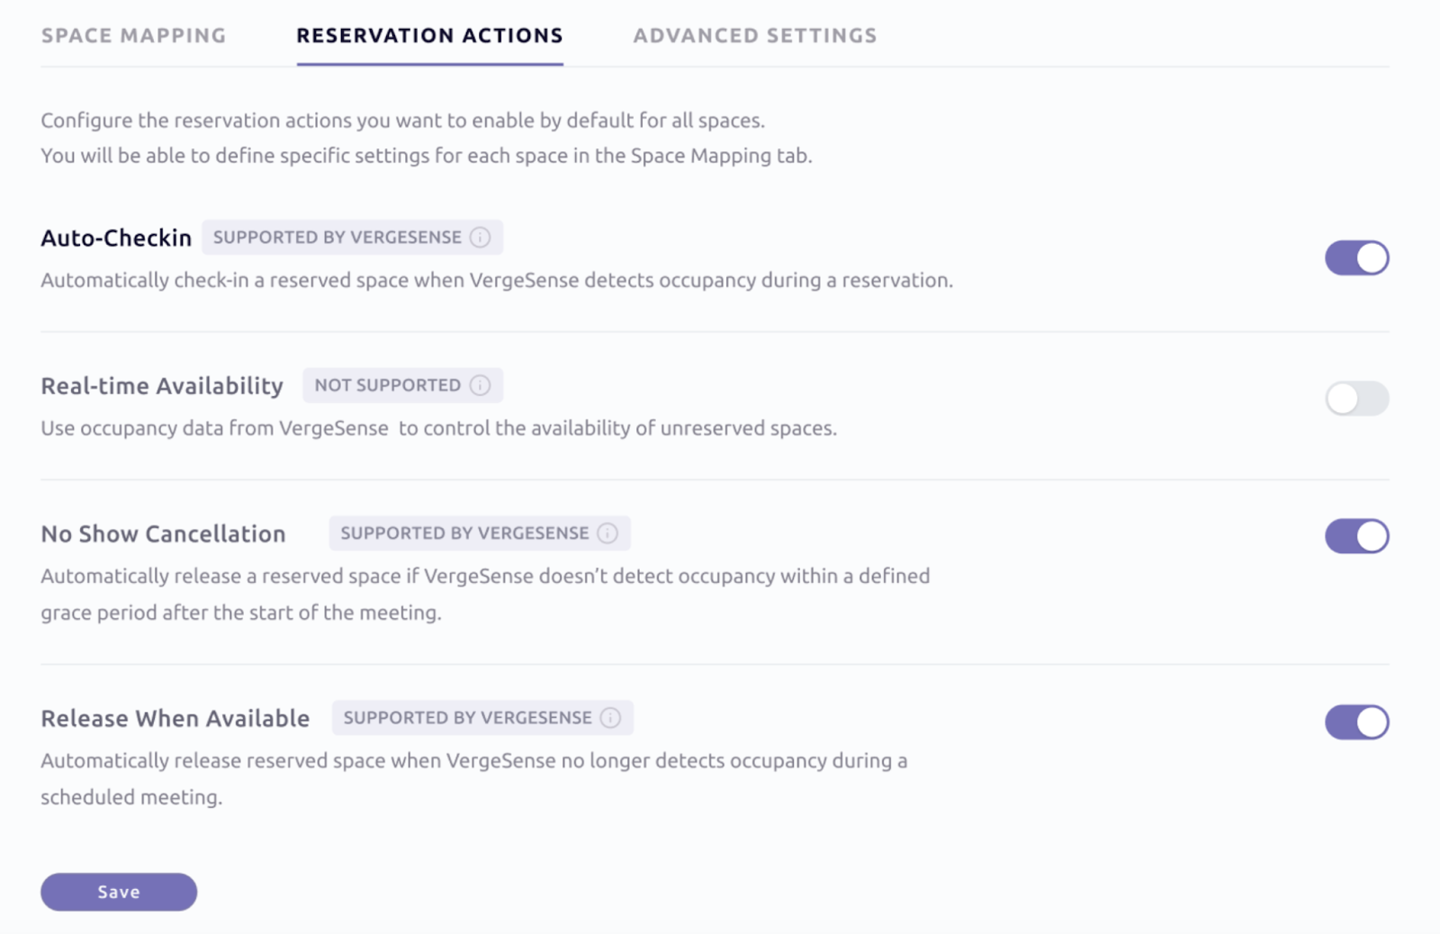Screen dimensions: 1440x934
Task: Click the Real-time Availability heading
Action: pos(162,386)
